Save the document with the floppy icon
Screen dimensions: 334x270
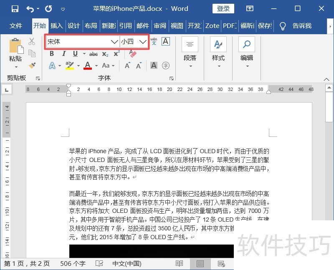tap(15, 9)
